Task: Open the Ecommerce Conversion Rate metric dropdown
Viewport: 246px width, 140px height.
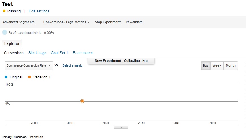Action: coord(29,66)
